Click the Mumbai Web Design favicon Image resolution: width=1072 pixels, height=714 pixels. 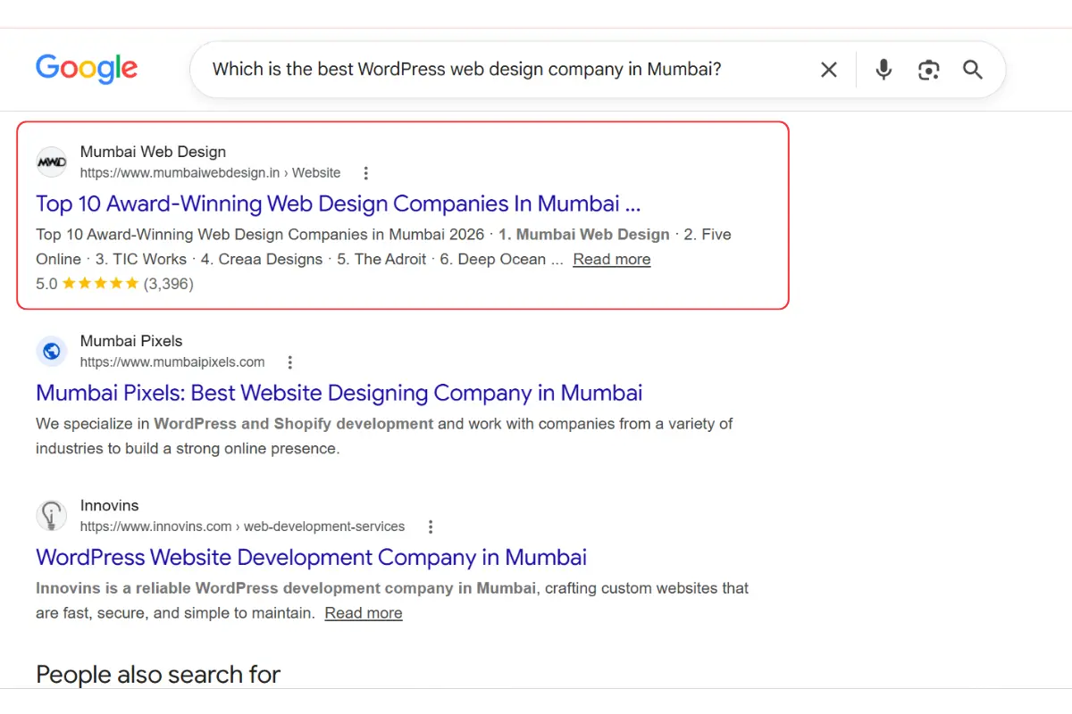coord(52,162)
